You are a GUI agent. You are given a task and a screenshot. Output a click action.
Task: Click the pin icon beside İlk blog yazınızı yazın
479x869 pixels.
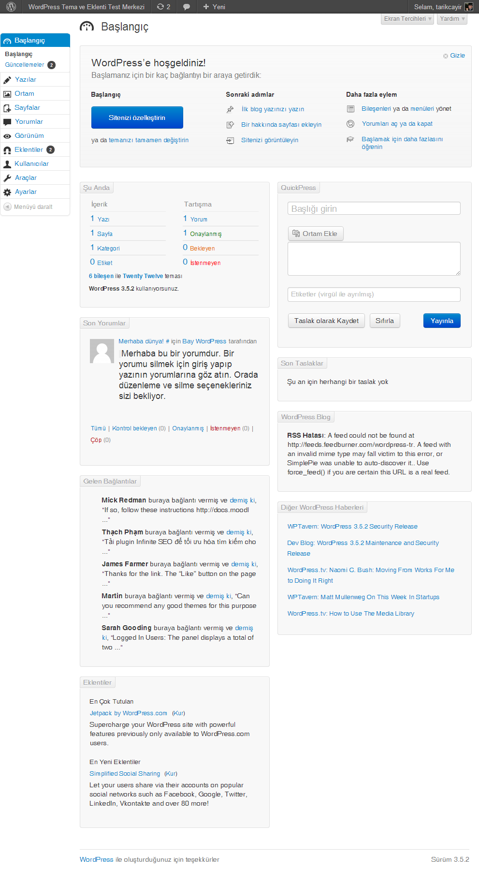point(230,109)
